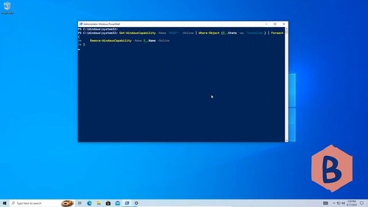Open the touch keyboard tray icon
This screenshot has width=368, height=207.
click(x=325, y=203)
